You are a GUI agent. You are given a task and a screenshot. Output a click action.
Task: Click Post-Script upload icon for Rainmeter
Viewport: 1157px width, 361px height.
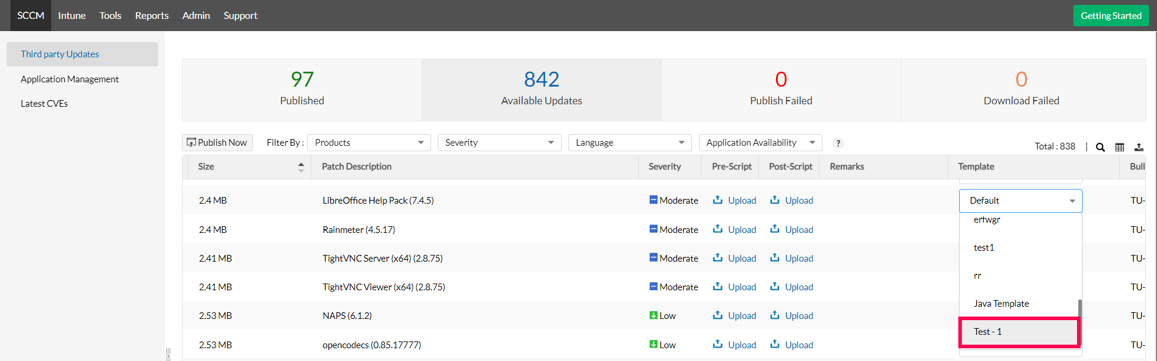775,229
